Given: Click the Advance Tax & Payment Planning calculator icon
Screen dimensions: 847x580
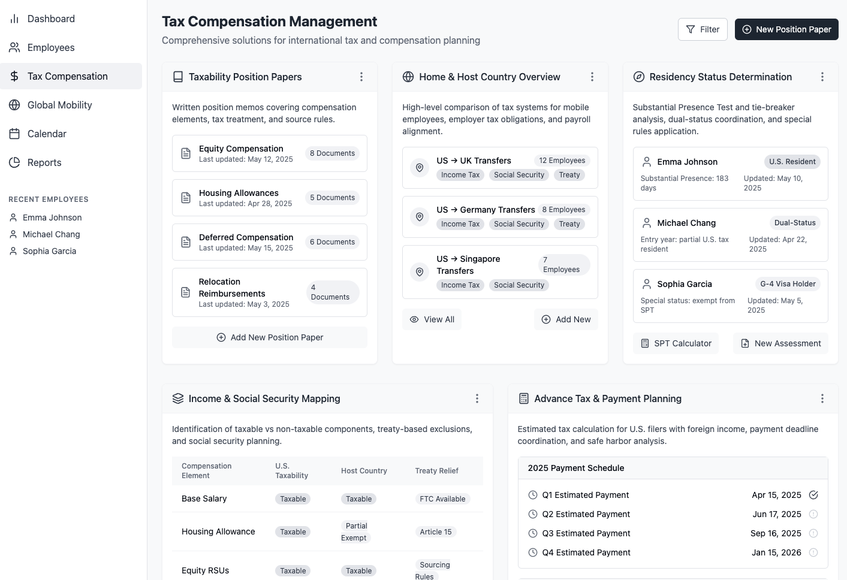Looking at the screenshot, I should (524, 398).
